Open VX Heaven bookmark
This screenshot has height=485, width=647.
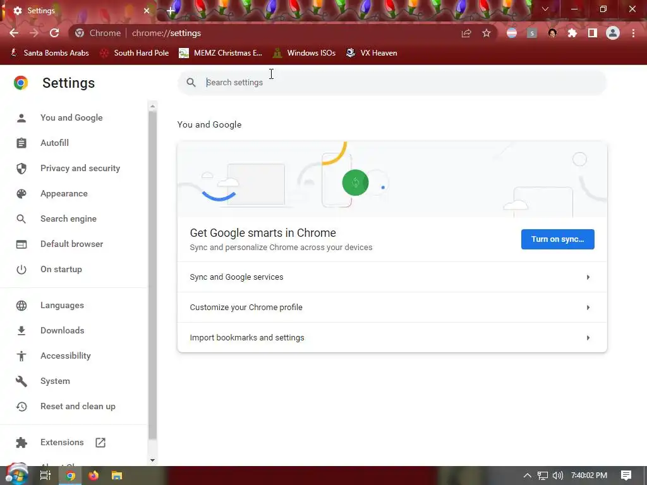point(372,53)
